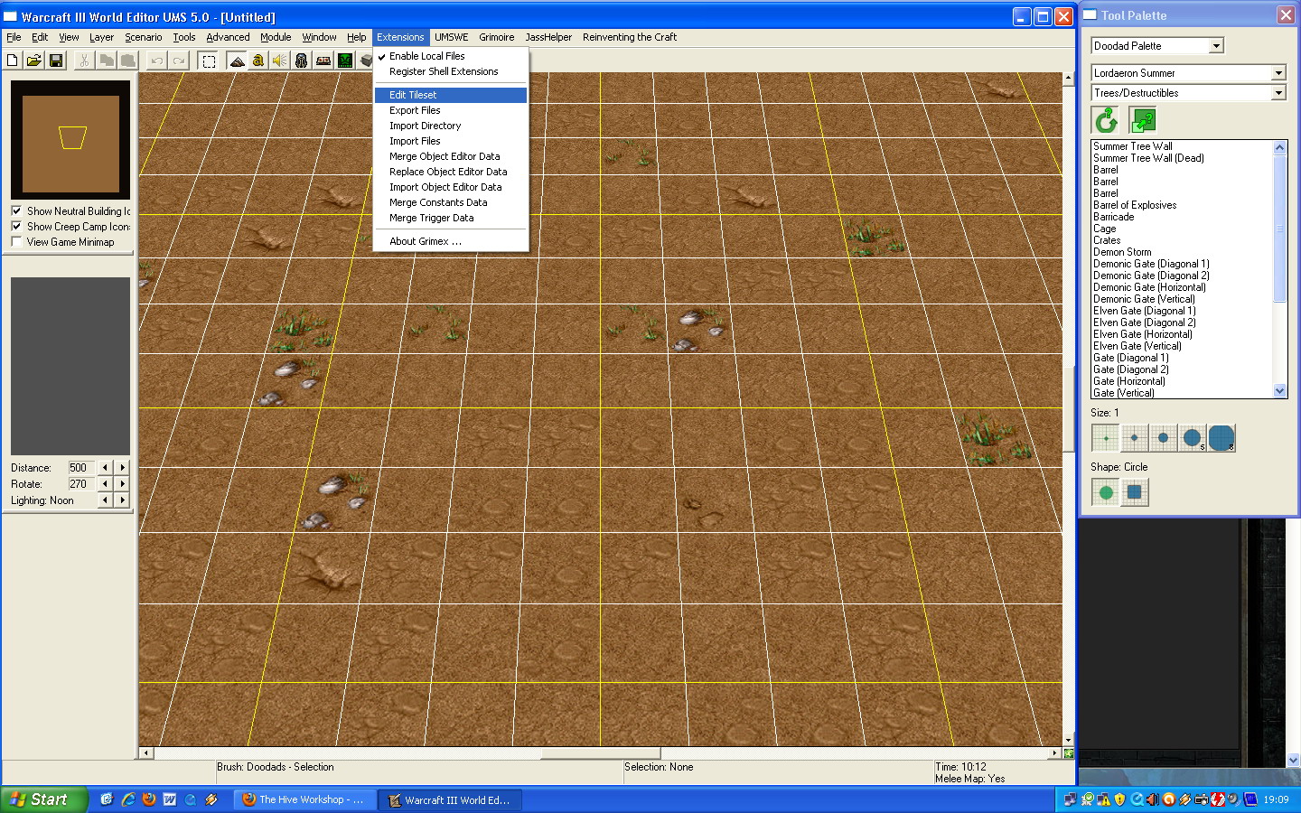This screenshot has height=813, width=1301.
Task: Save the map with the floppy disk icon
Action: tap(56, 61)
